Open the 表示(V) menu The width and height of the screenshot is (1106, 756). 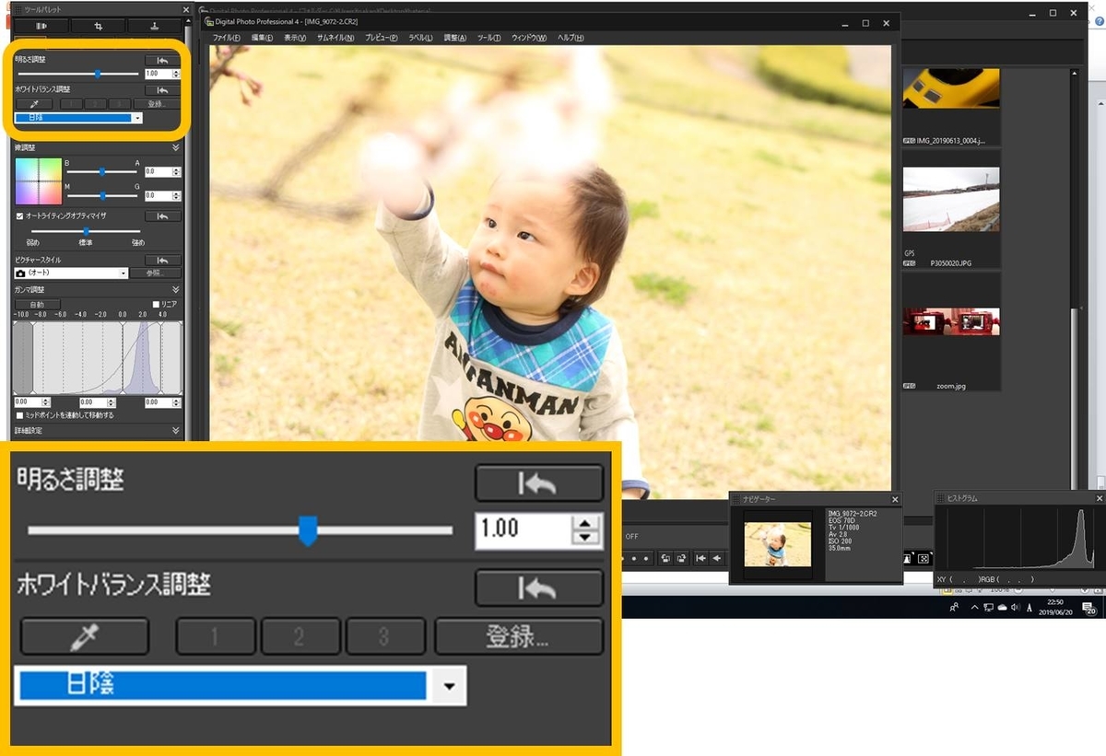coord(295,38)
